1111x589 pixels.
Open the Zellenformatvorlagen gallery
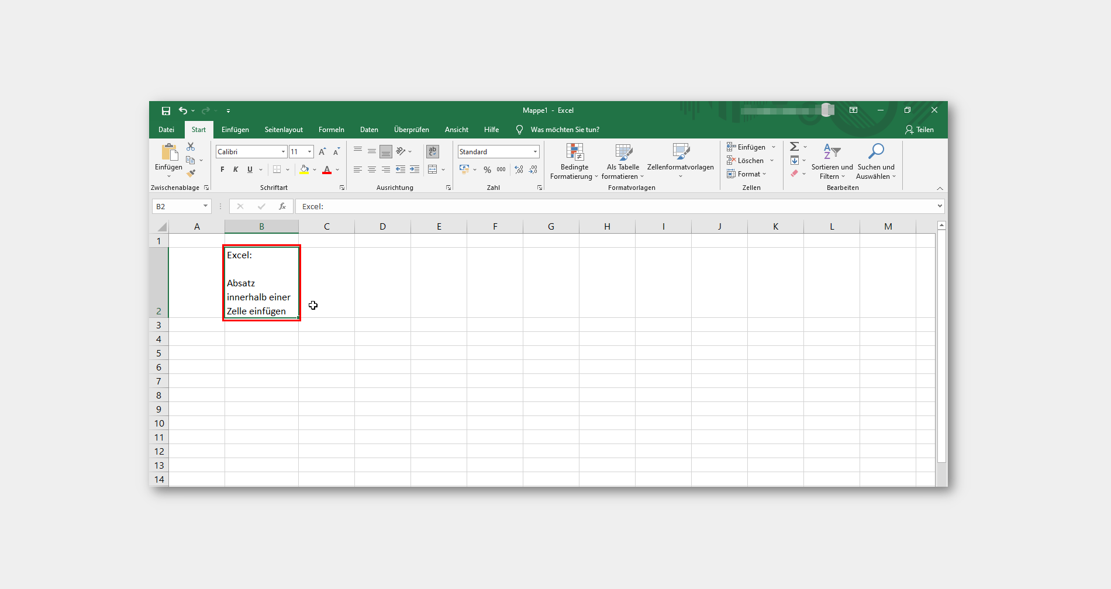coord(681,161)
